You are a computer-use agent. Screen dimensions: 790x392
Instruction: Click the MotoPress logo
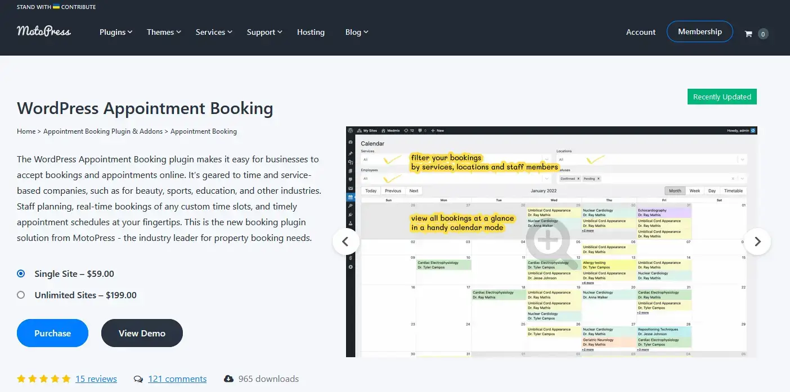click(x=44, y=31)
